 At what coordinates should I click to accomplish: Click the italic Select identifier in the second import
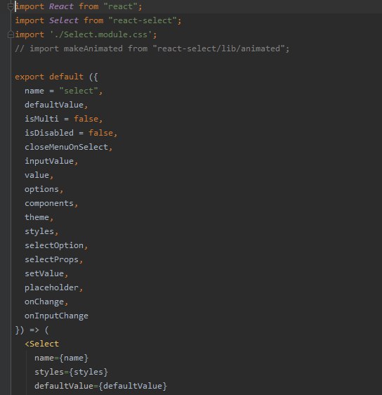pyautogui.click(x=64, y=20)
